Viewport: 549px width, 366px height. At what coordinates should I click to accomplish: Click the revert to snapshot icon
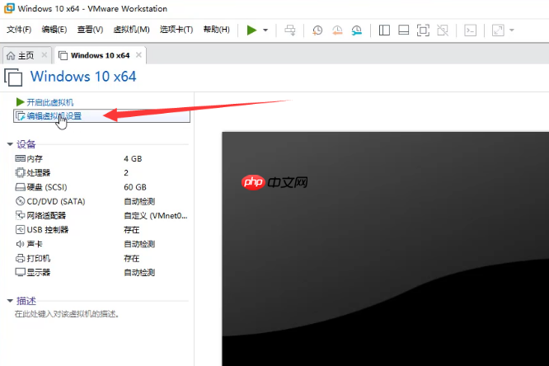click(337, 30)
